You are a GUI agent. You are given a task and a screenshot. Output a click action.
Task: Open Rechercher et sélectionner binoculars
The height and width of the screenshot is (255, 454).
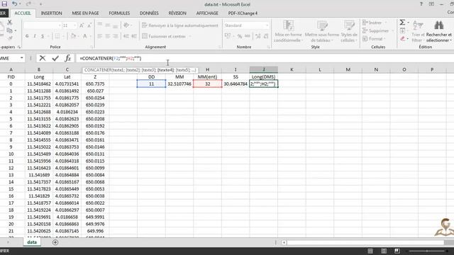point(438,31)
